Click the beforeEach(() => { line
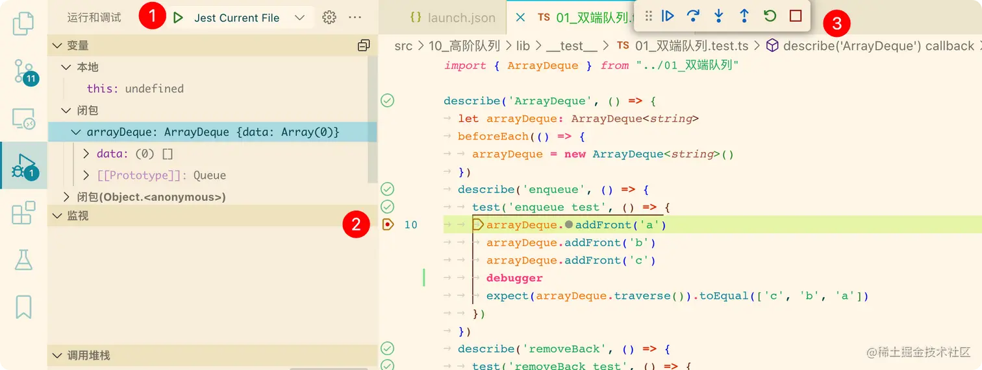This screenshot has height=370, width=982. coord(522,136)
